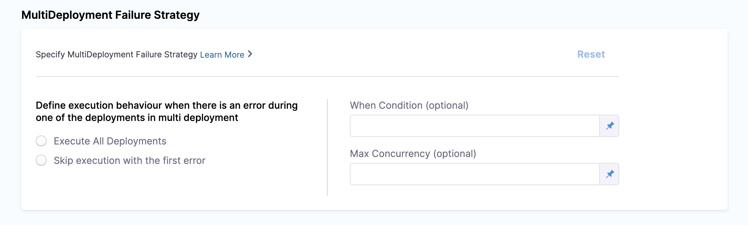Click the 'Define execution behaviour' bold description
Image resolution: width=748 pixels, height=225 pixels.
166,112
